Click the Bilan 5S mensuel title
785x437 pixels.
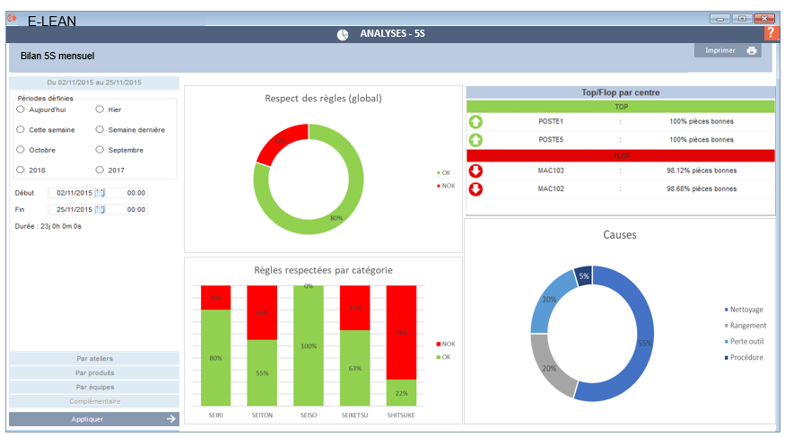point(57,56)
